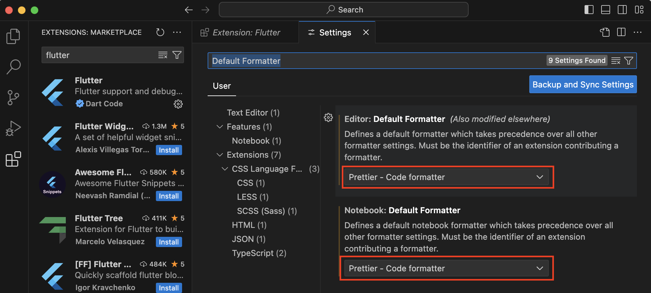Select Notebook (1) in settings tree
Viewport: 651px width, 293px height.
pyautogui.click(x=257, y=141)
